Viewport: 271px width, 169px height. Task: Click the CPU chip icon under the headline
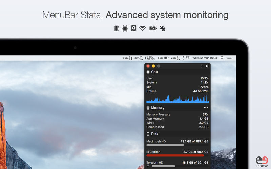pyautogui.click(x=125, y=28)
